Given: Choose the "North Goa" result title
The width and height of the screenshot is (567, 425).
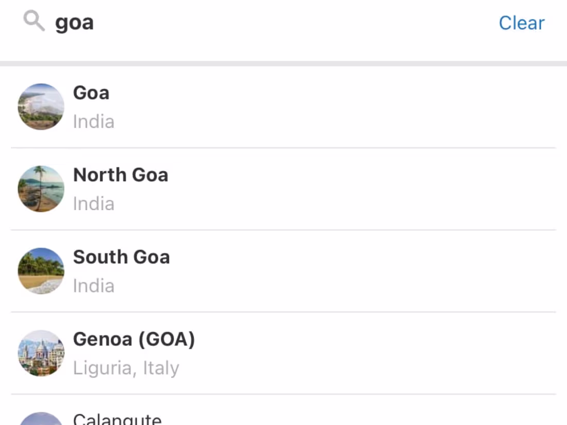Looking at the screenshot, I should point(121,175).
